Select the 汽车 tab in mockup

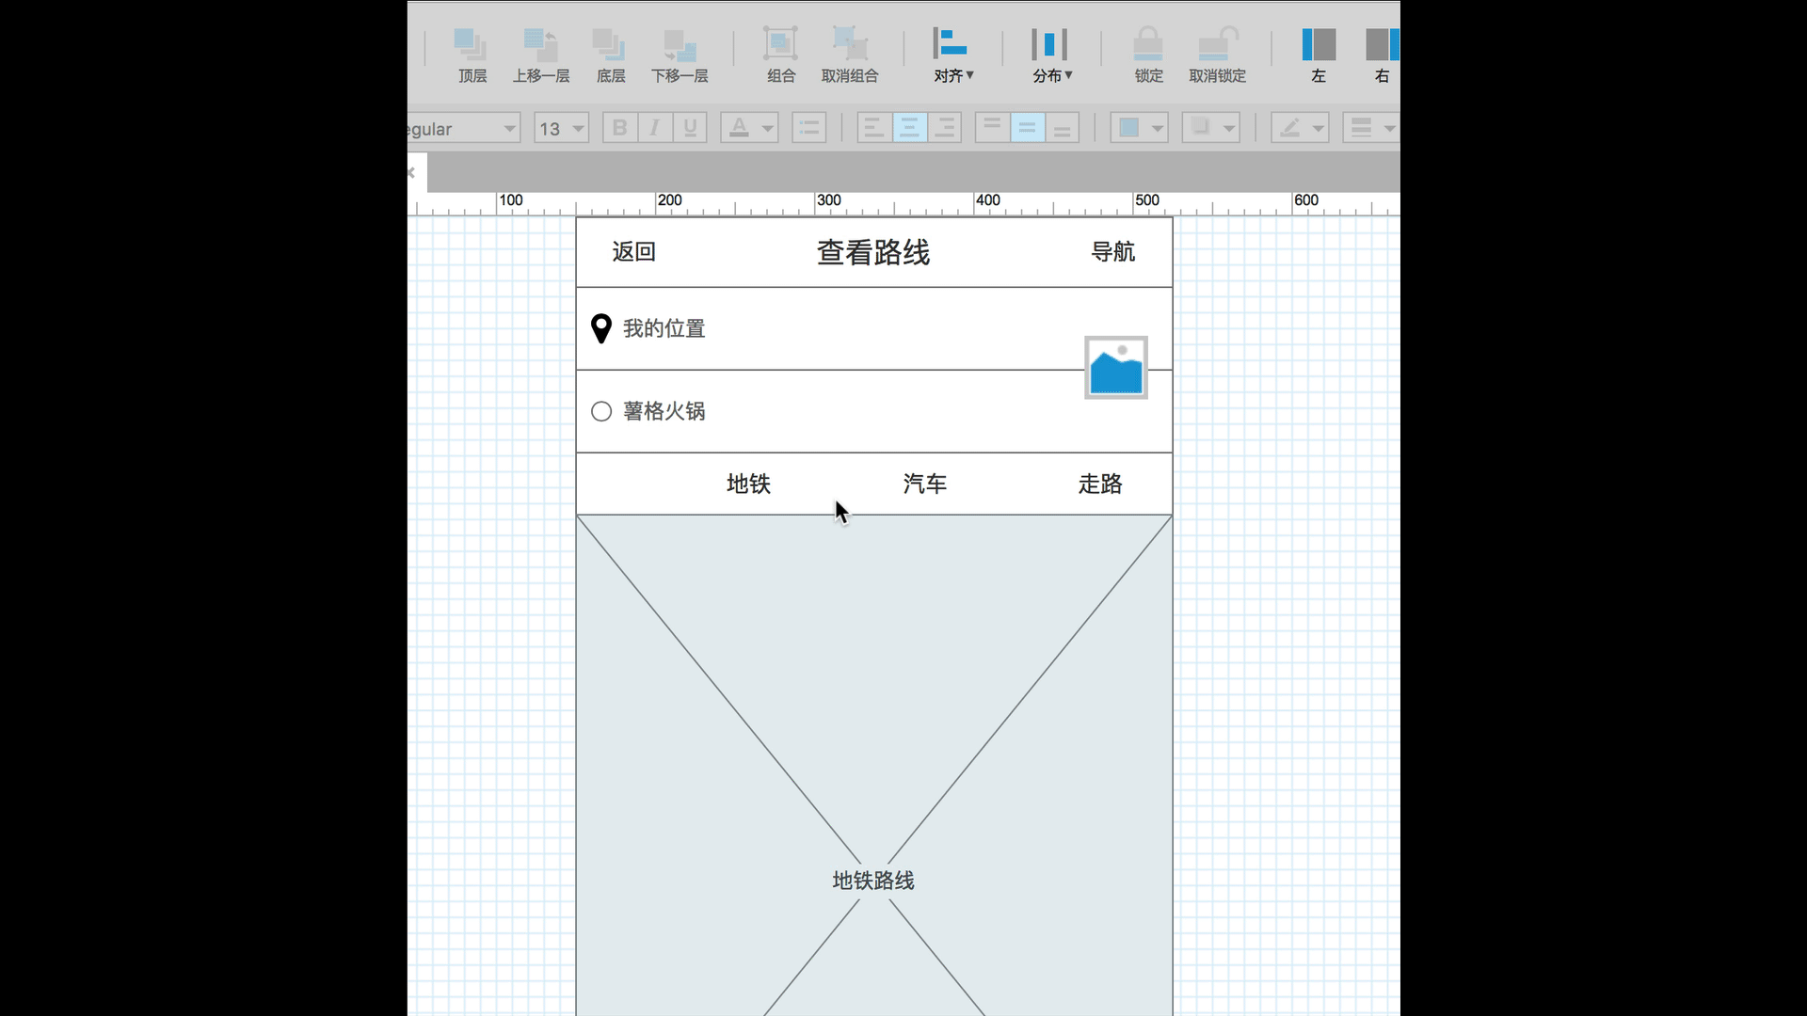(x=924, y=484)
